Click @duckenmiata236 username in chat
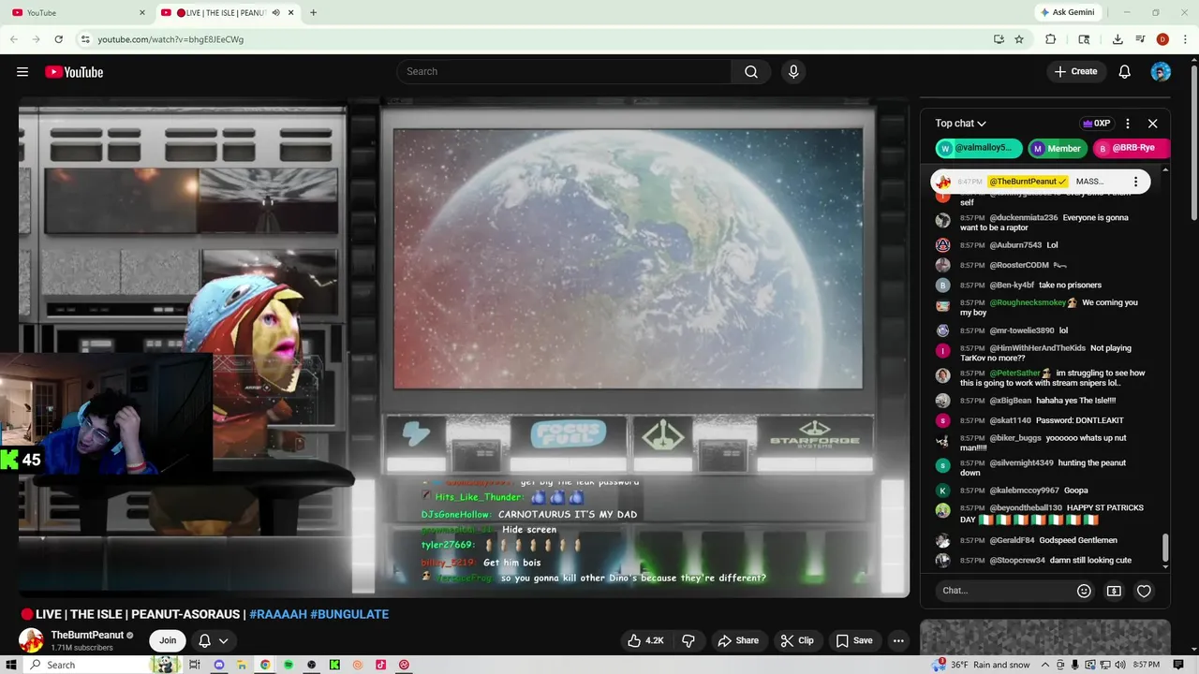The height and width of the screenshot is (674, 1199). point(1023,218)
